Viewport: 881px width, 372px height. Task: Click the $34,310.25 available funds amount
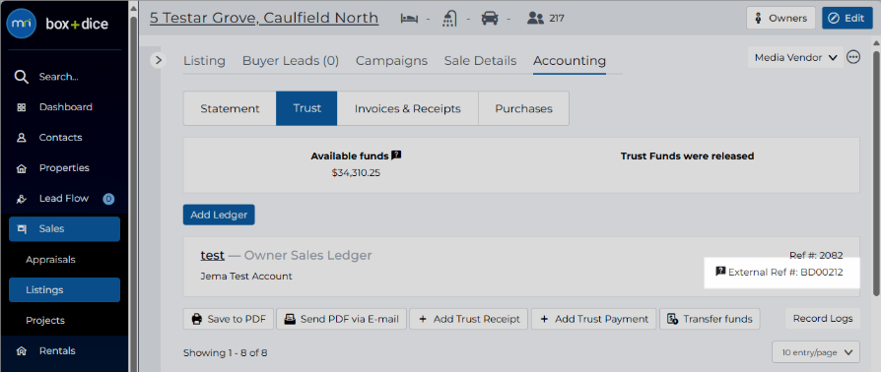(356, 173)
